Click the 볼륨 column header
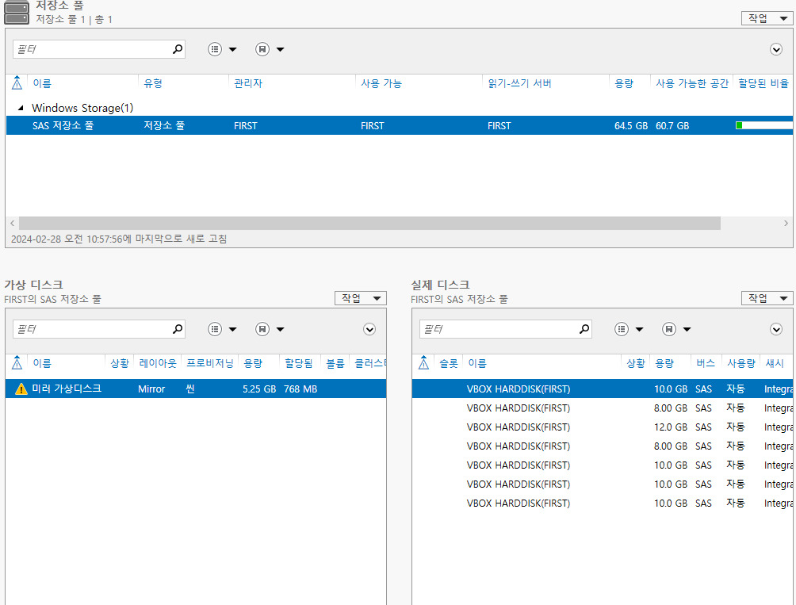 [x=335, y=363]
